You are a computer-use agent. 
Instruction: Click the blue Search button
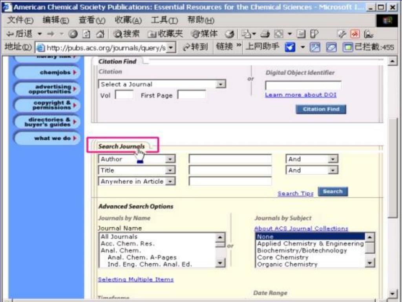(333, 192)
